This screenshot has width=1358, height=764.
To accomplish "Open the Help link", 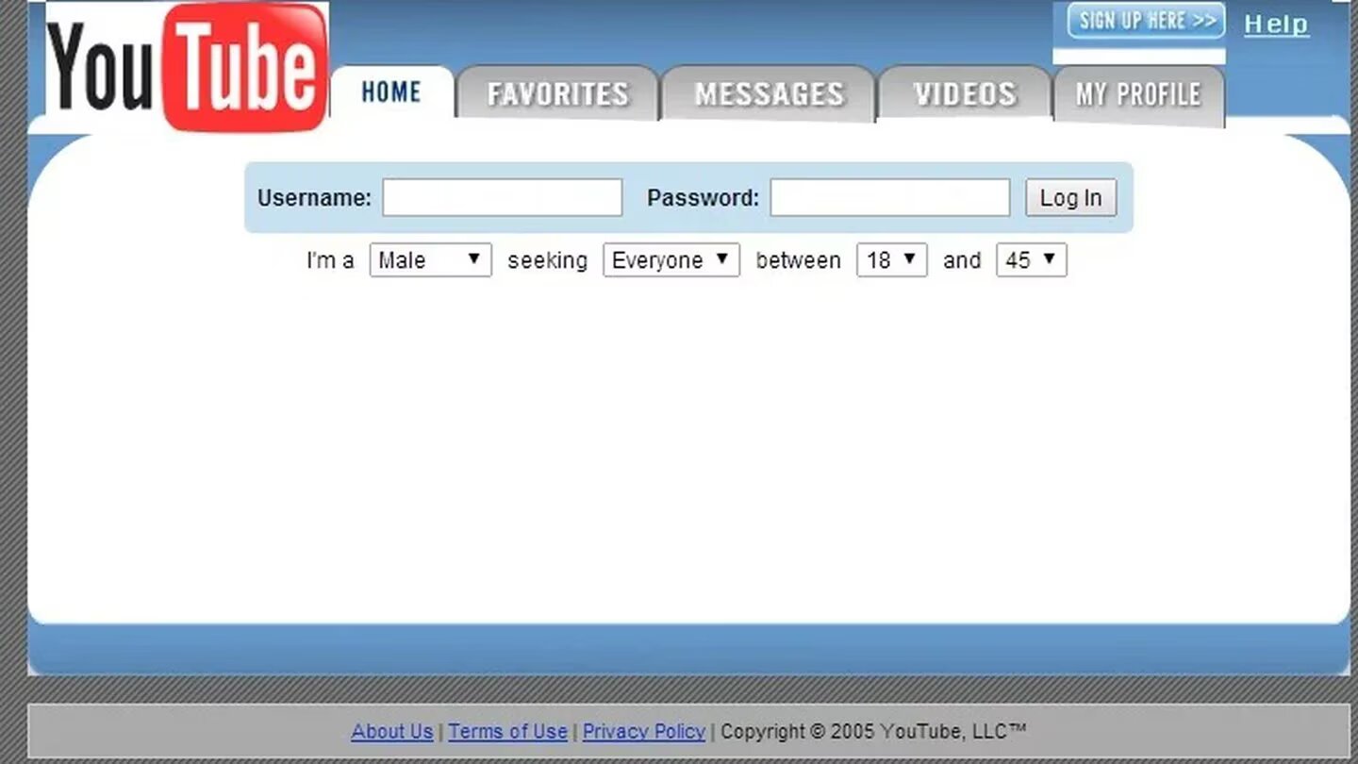I will (x=1276, y=25).
